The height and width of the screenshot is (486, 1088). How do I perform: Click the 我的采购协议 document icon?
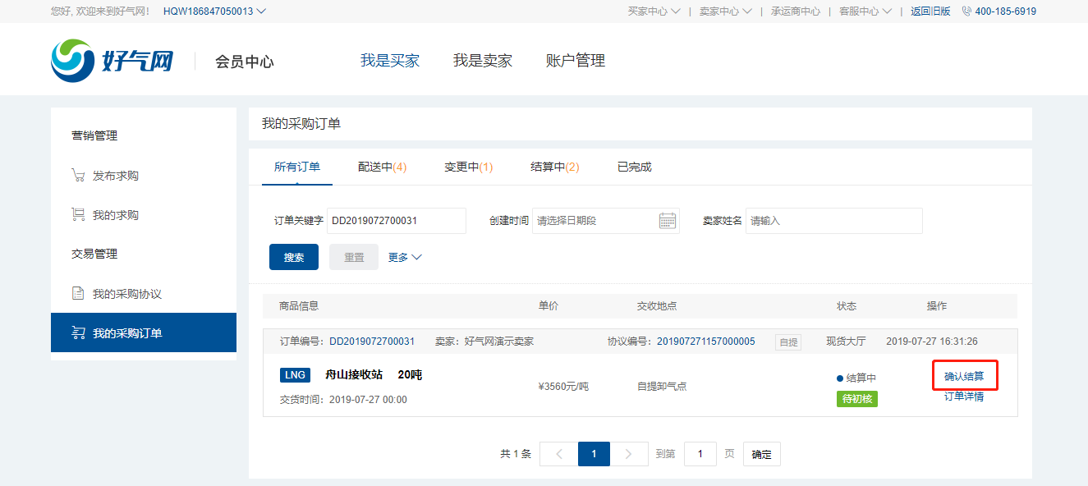click(78, 294)
